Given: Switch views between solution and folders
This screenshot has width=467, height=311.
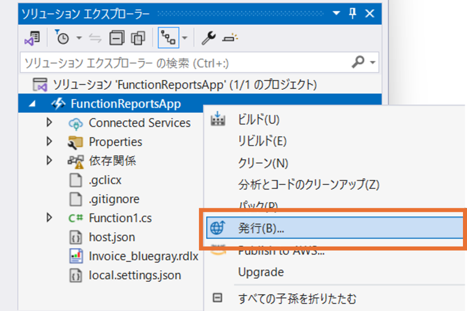Looking at the screenshot, I should coord(32,38).
